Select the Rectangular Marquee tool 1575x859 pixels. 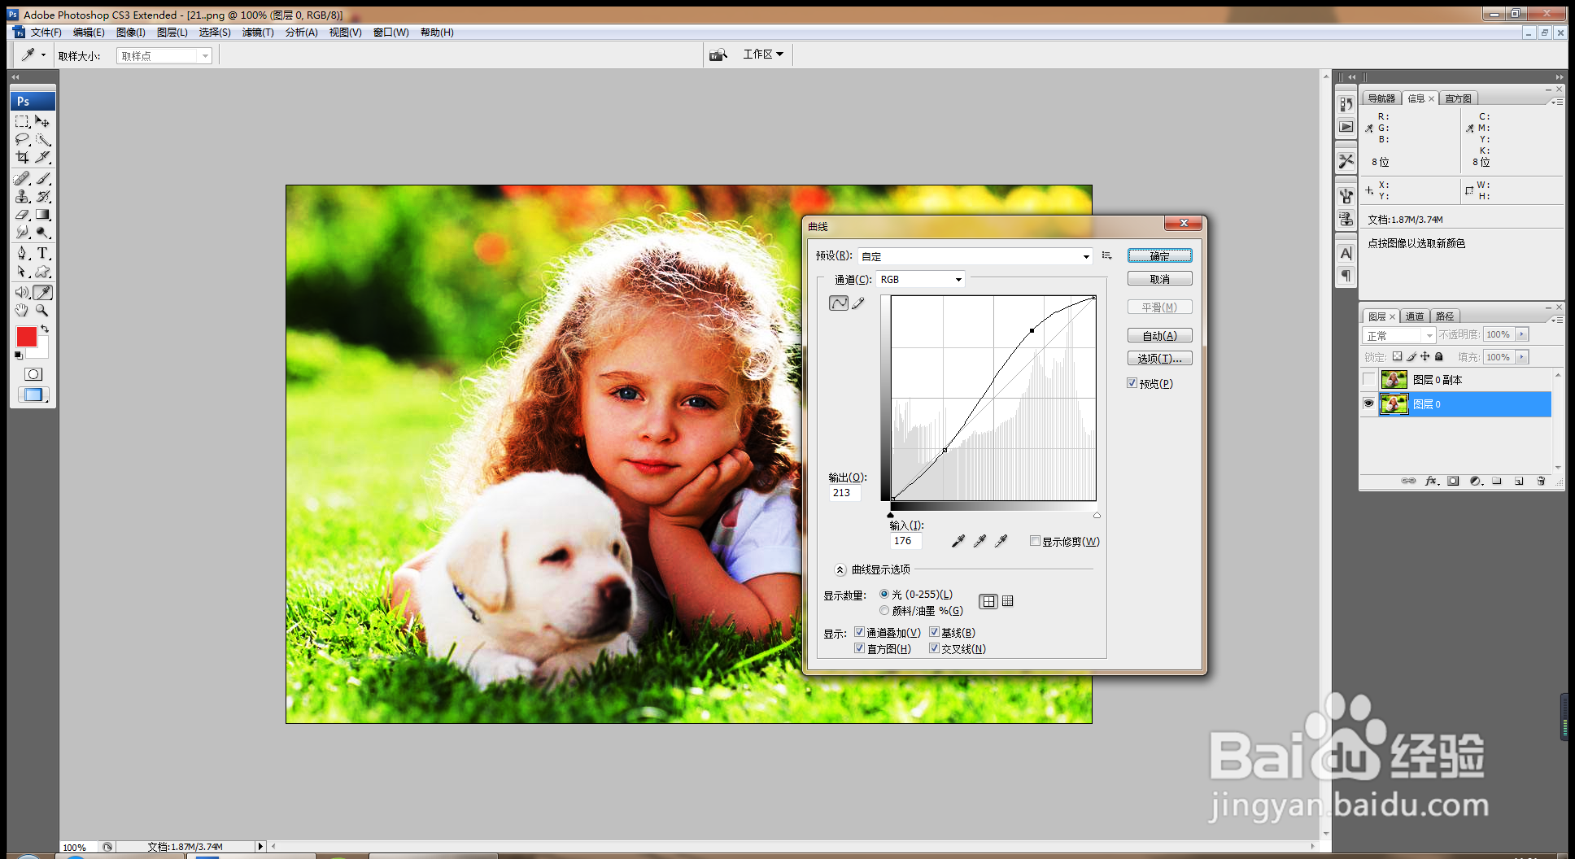[22, 121]
